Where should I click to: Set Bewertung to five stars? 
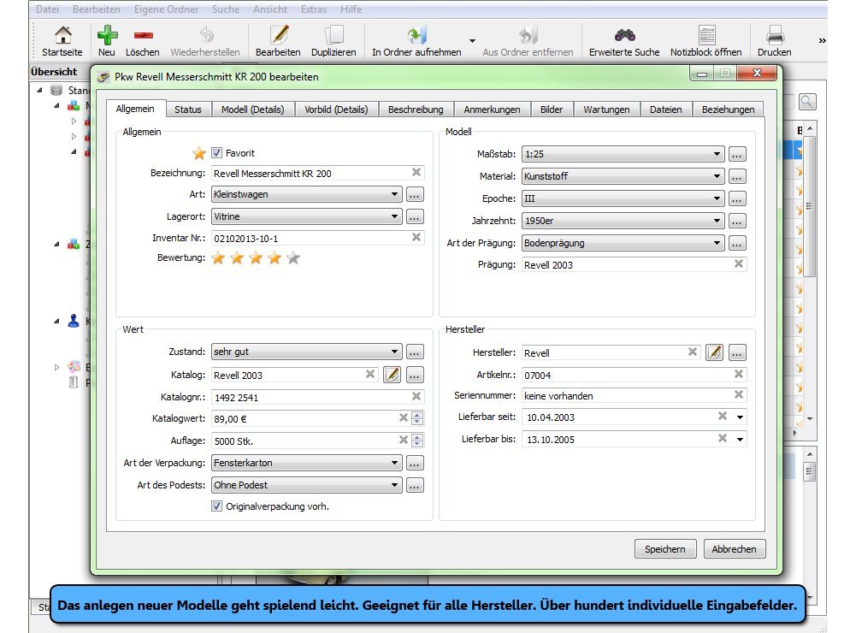point(293,257)
